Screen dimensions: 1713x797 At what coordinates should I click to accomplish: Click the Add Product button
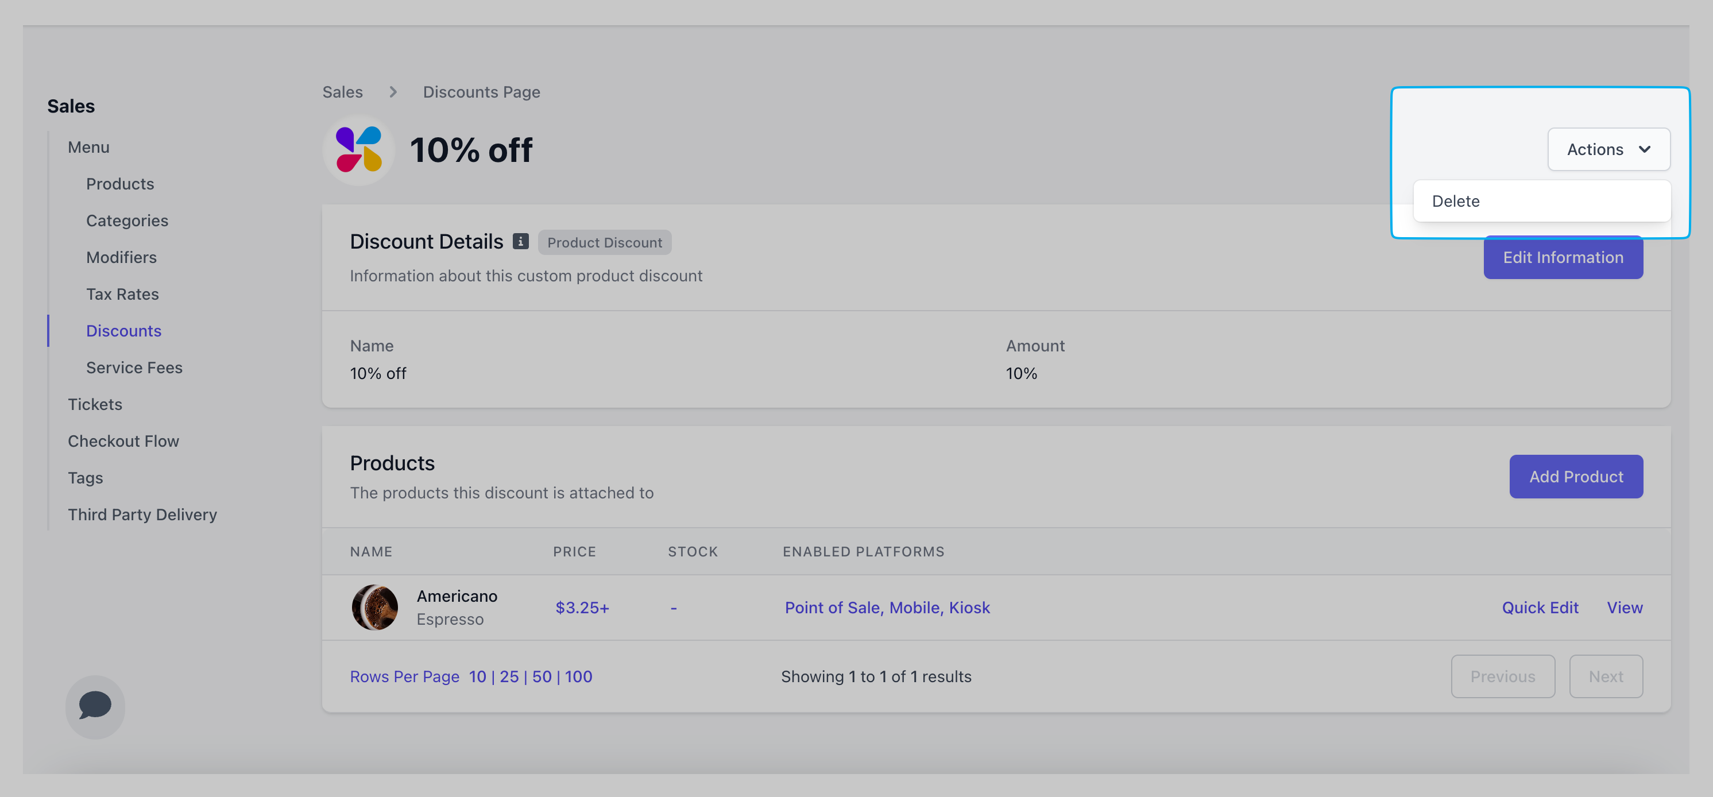tap(1575, 477)
